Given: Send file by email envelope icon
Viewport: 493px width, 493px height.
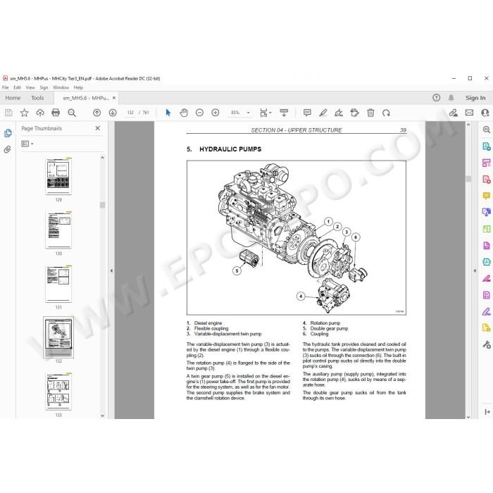Looking at the screenshot, I should tap(469, 113).
